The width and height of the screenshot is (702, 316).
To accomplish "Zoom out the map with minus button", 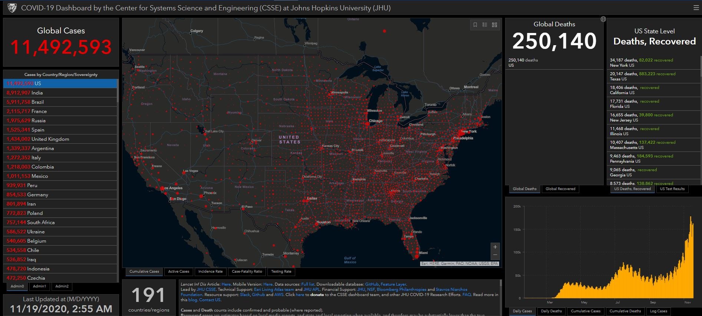I will [495, 255].
